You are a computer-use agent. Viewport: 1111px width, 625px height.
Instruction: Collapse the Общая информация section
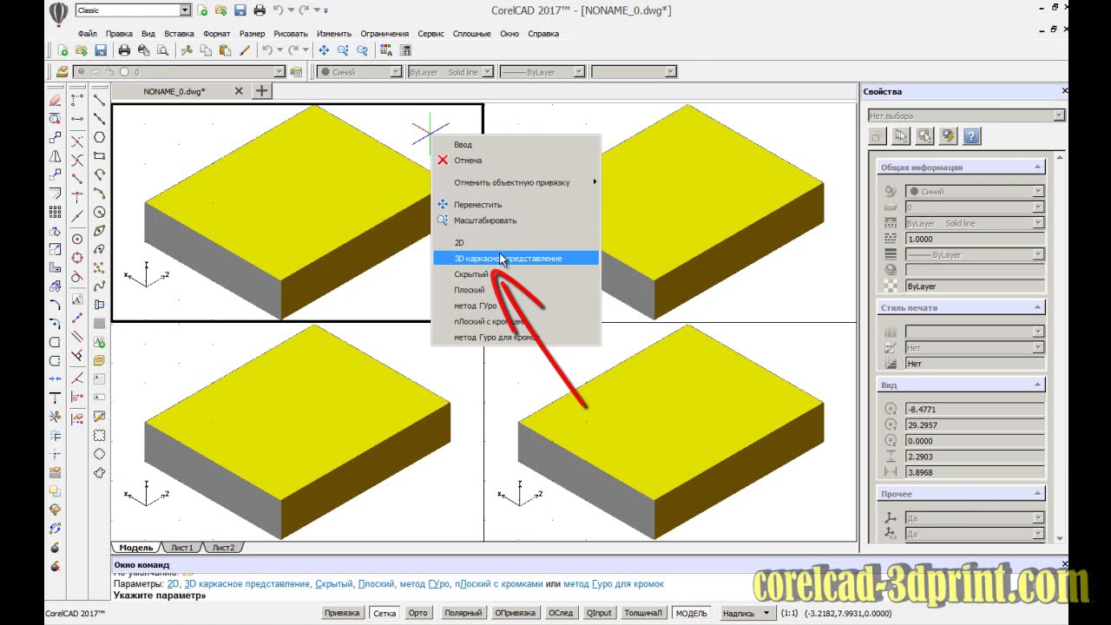[x=1037, y=167]
